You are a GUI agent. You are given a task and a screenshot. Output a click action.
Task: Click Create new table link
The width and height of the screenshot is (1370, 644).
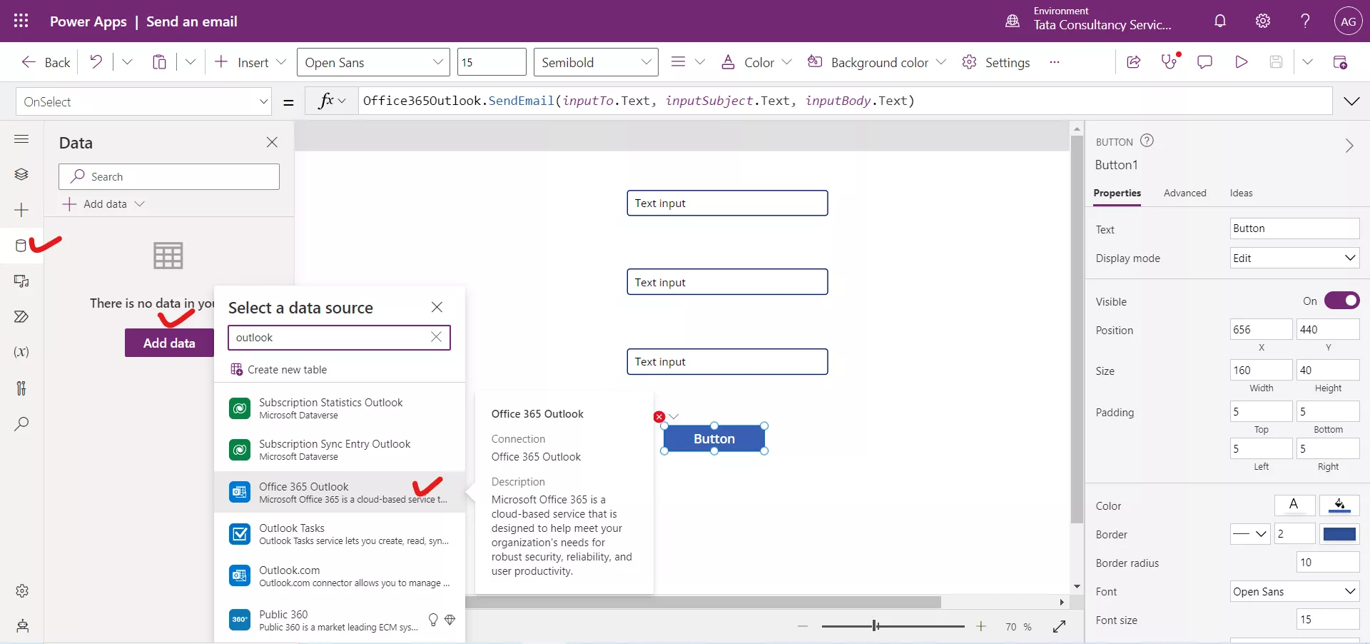pyautogui.click(x=287, y=369)
